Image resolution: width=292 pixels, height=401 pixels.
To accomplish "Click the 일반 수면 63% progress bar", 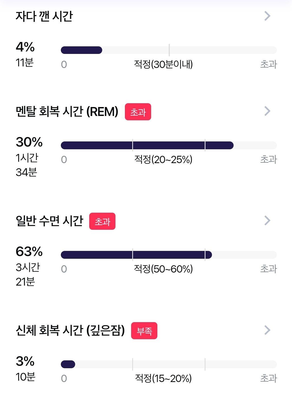I will [169, 255].
